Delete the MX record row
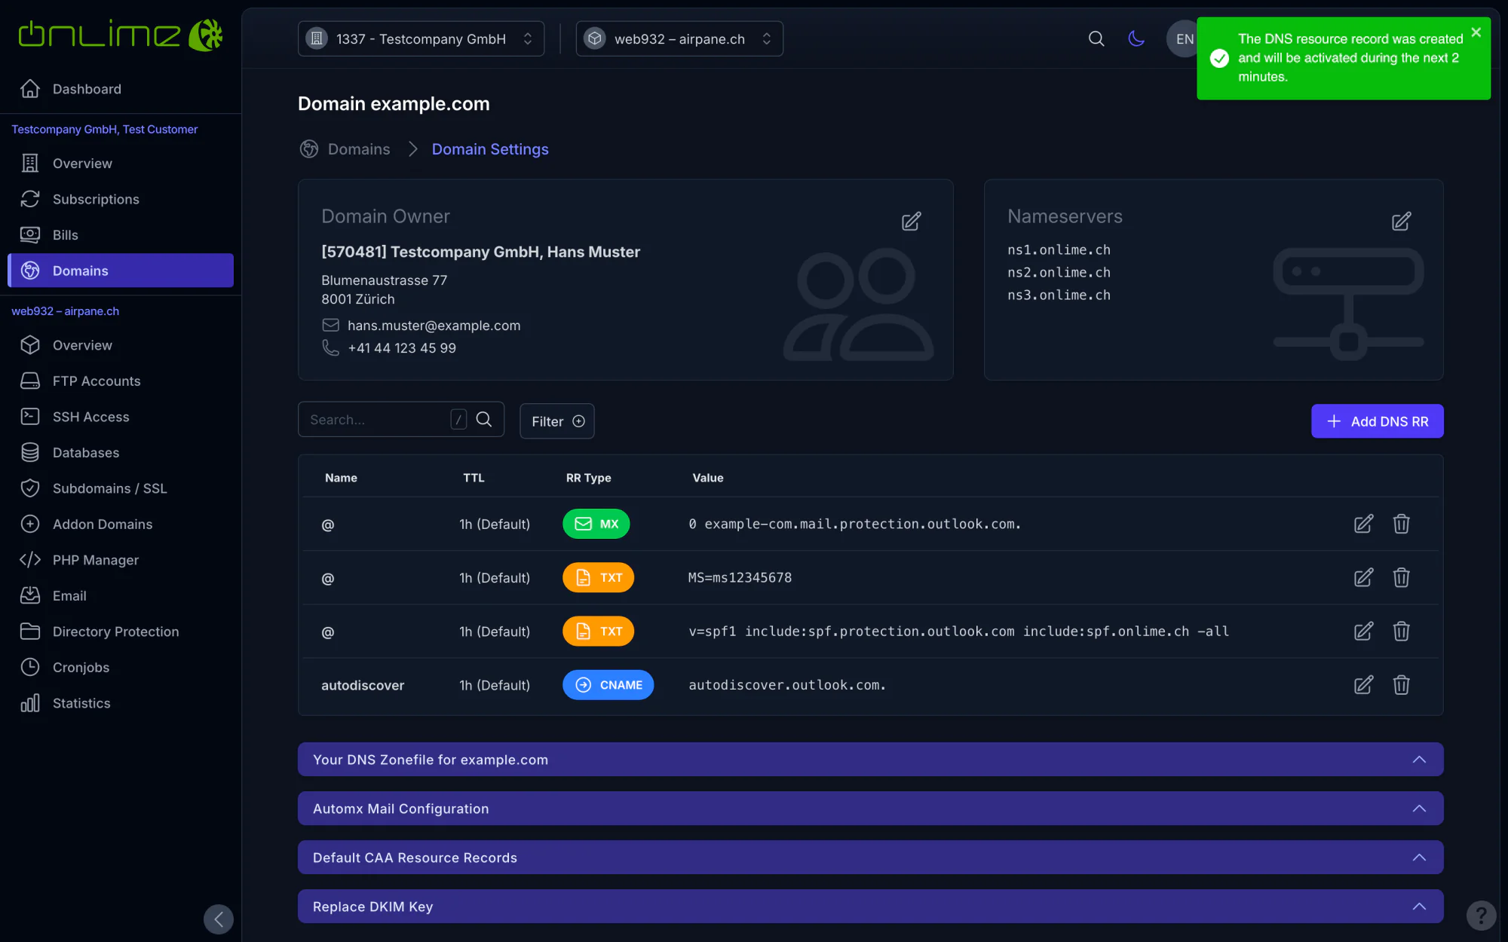The height and width of the screenshot is (942, 1508). pyautogui.click(x=1401, y=525)
